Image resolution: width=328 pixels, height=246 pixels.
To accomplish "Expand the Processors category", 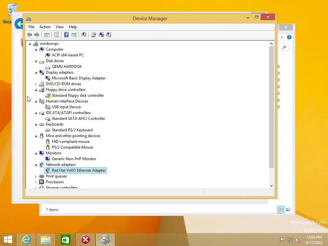I will [x=36, y=182].
